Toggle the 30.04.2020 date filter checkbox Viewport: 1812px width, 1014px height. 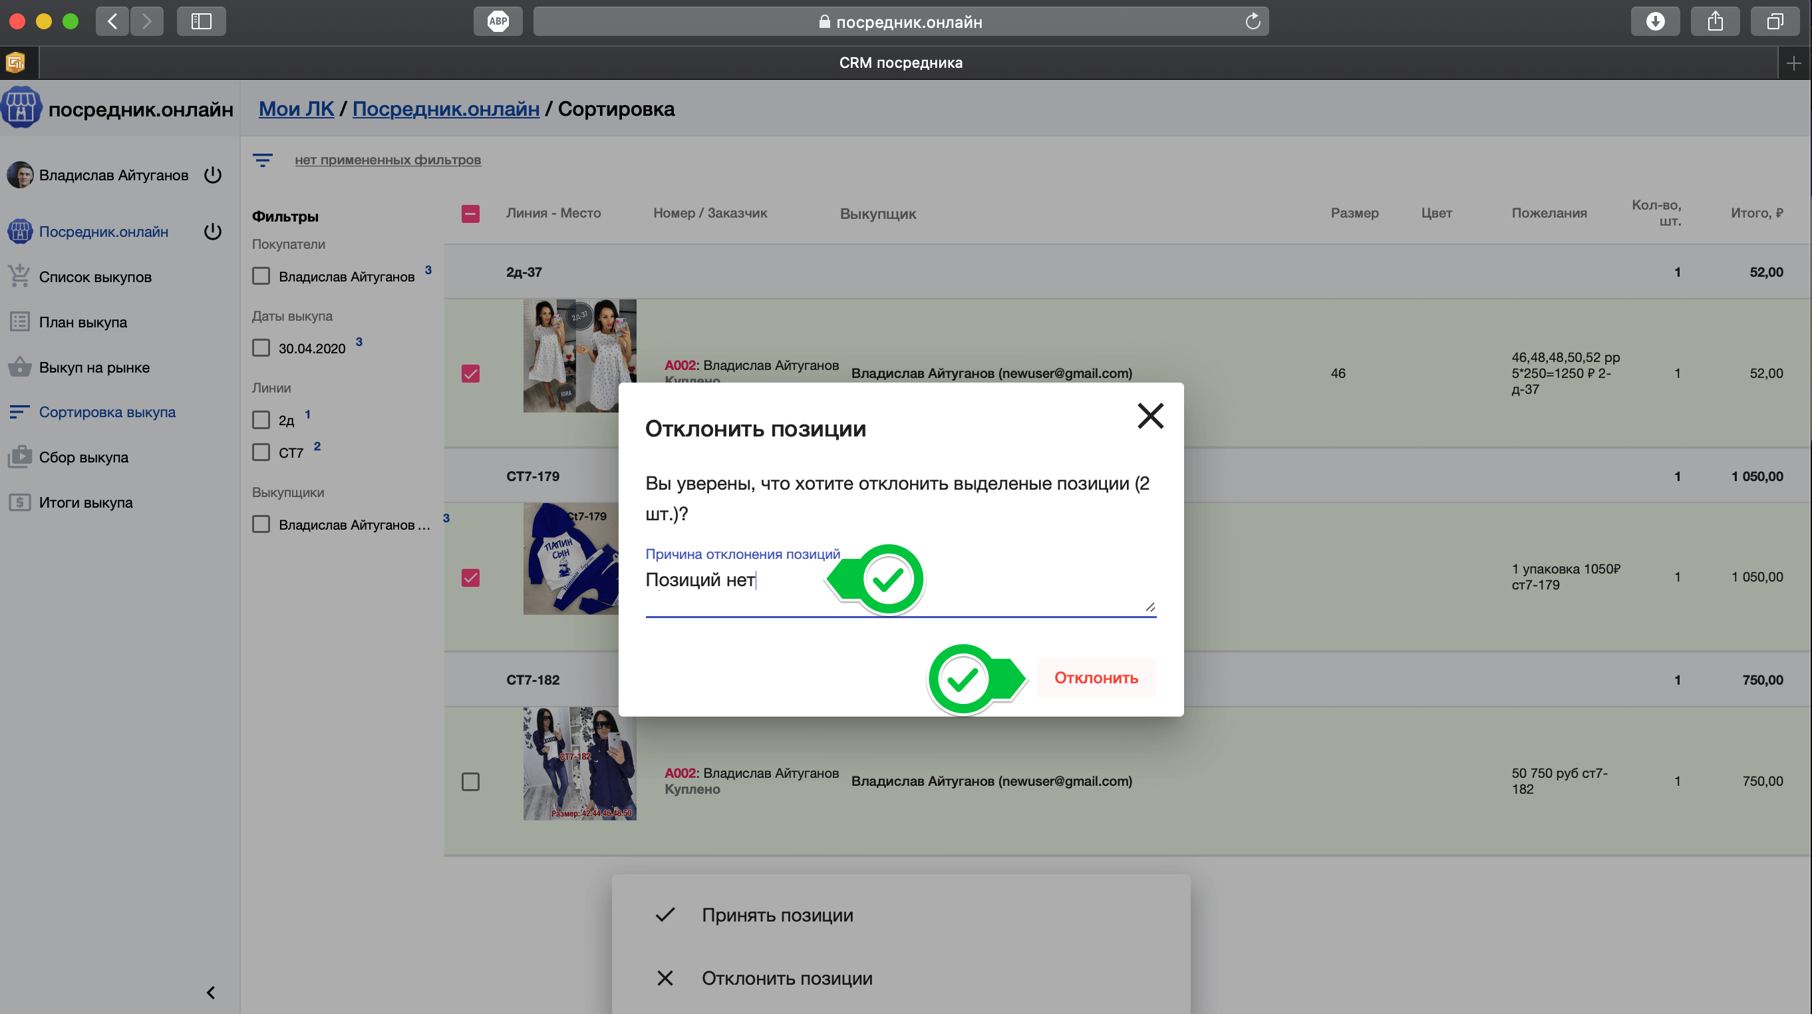pos(261,349)
